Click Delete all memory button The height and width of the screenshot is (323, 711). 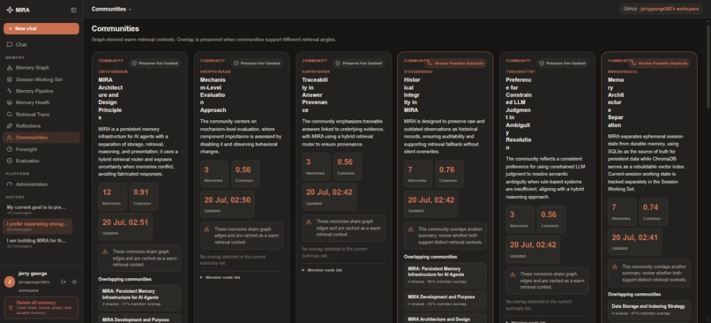(x=41, y=308)
